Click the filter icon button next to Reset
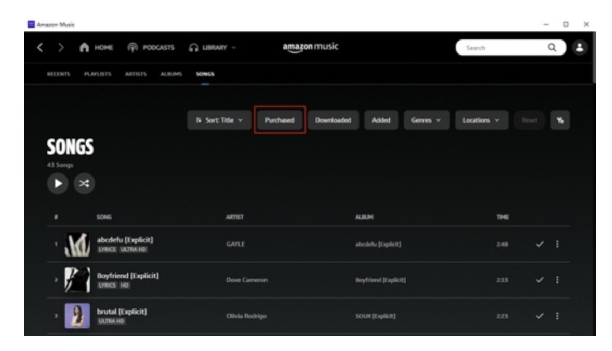Viewport: 612px width, 351px height. pos(560,120)
